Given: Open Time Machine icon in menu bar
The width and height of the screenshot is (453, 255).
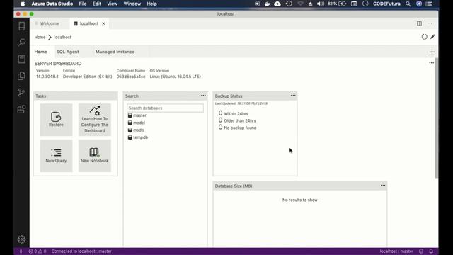Looking at the screenshot, I should [289, 4].
